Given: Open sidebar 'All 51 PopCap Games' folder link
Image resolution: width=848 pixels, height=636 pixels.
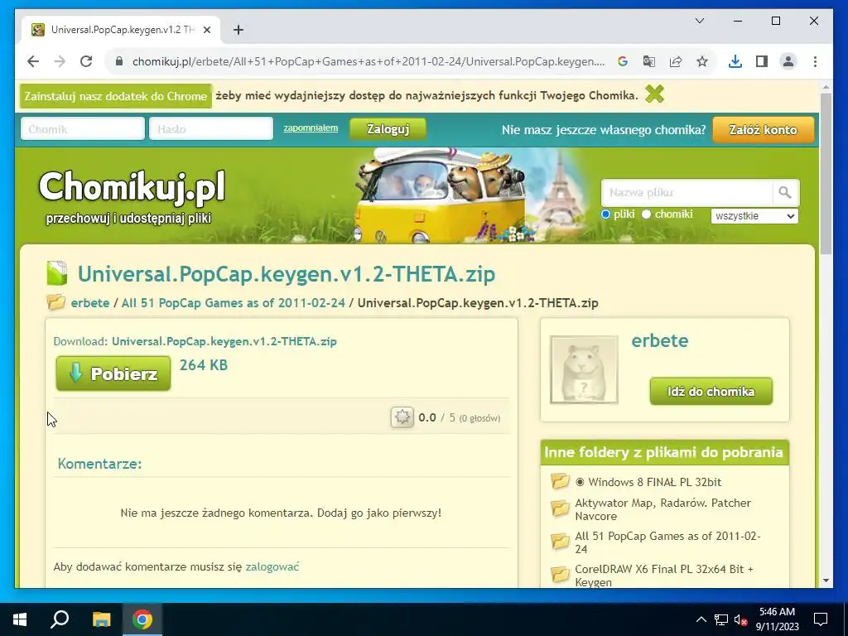Looking at the screenshot, I should [x=667, y=542].
